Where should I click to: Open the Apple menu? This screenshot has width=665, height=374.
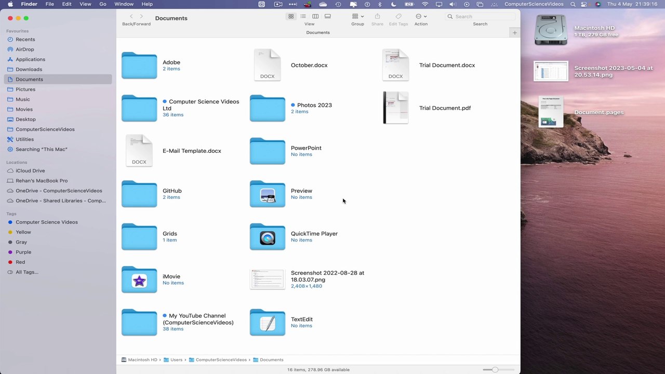pyautogui.click(x=10, y=4)
